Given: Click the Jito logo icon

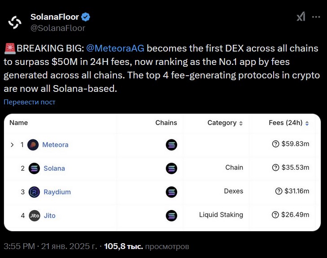Looking at the screenshot, I should coord(35,215).
